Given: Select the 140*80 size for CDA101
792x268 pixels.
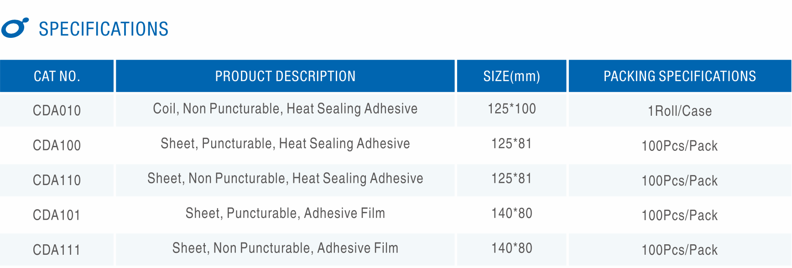Looking at the screenshot, I should click(x=511, y=213).
